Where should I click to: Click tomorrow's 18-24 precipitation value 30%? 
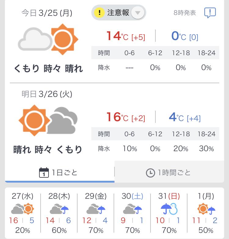click(206, 148)
